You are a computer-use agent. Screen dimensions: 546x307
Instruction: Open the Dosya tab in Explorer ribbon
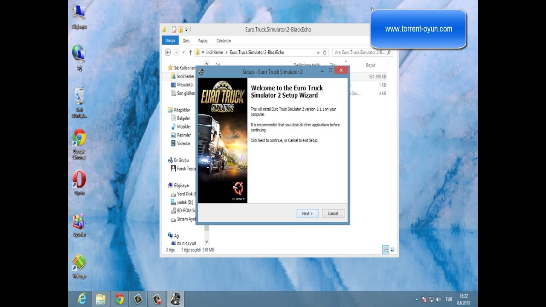pos(170,41)
